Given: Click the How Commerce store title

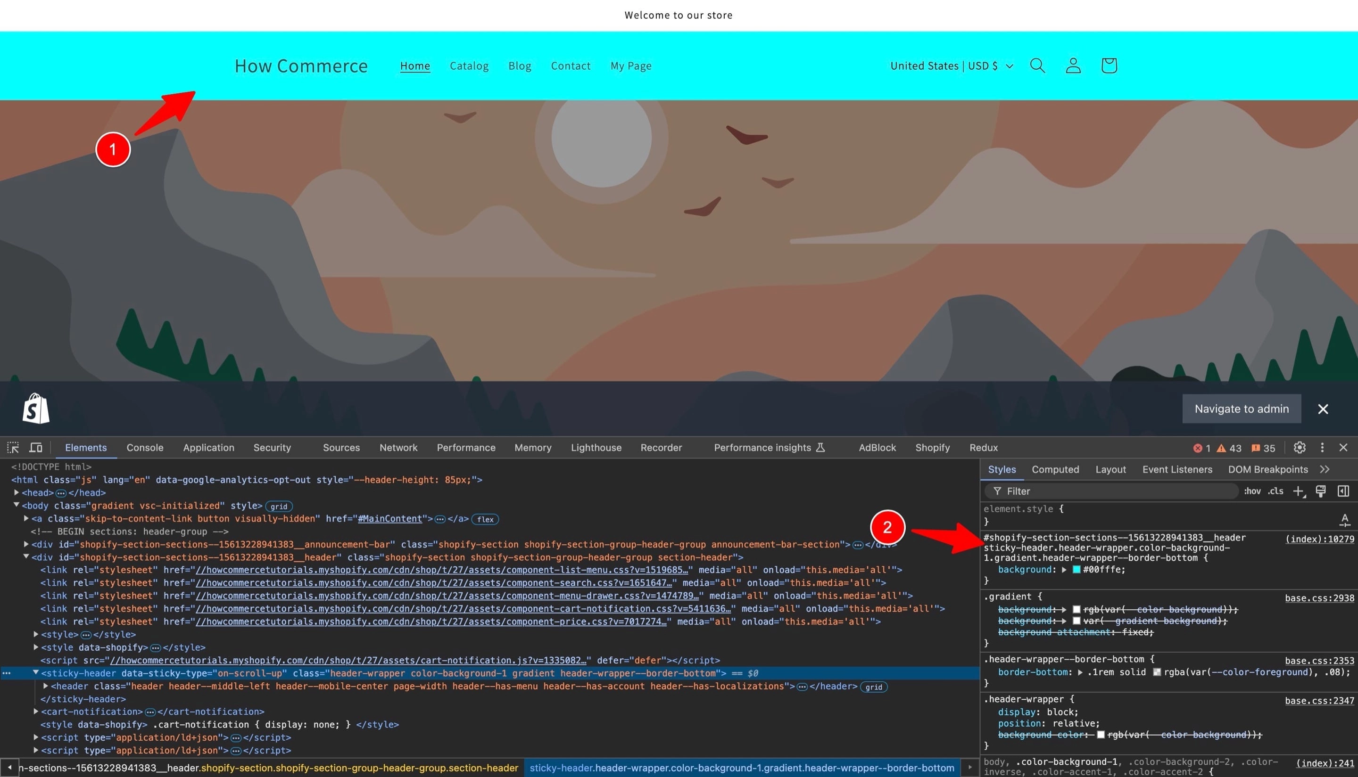Looking at the screenshot, I should [301, 65].
